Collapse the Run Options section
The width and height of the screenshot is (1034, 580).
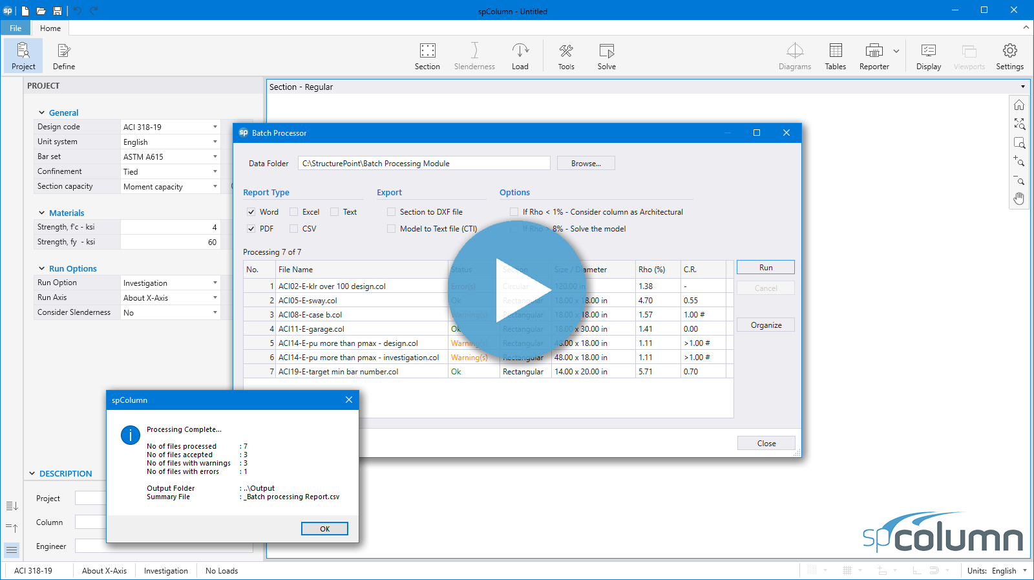[x=42, y=268]
